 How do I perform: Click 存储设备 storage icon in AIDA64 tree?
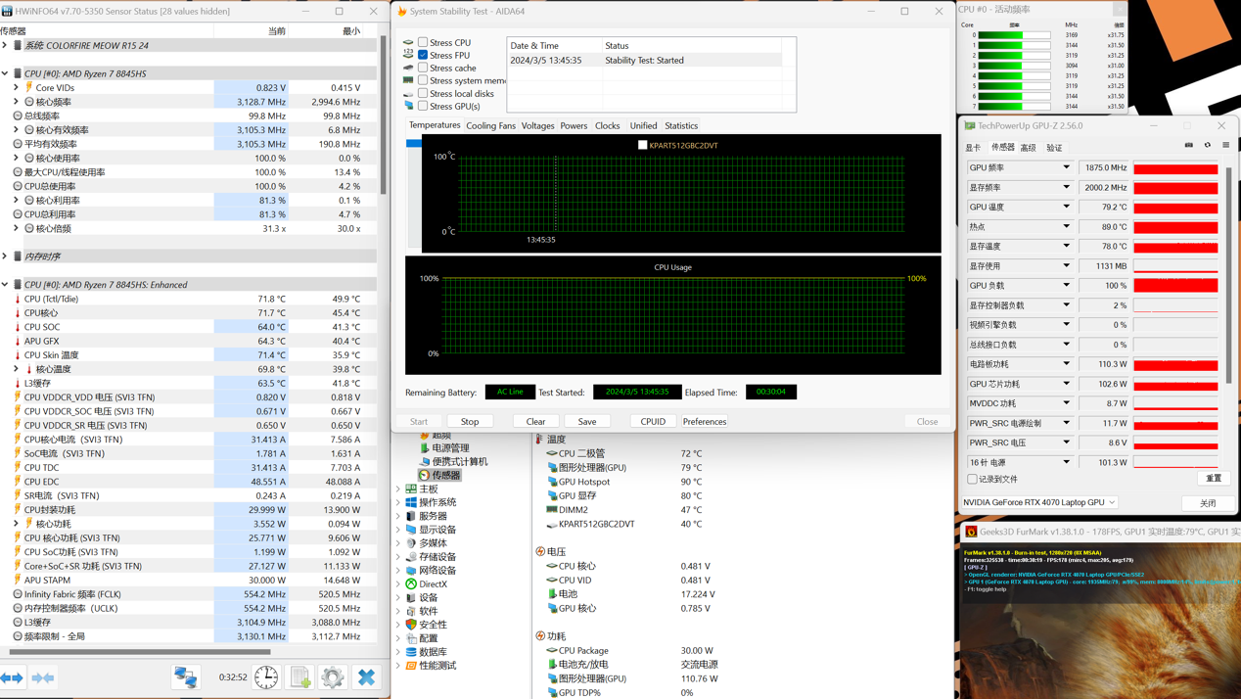coord(411,557)
